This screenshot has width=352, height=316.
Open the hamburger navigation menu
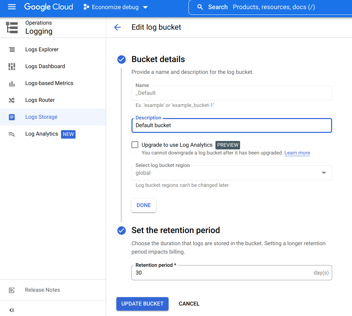tap(12, 7)
